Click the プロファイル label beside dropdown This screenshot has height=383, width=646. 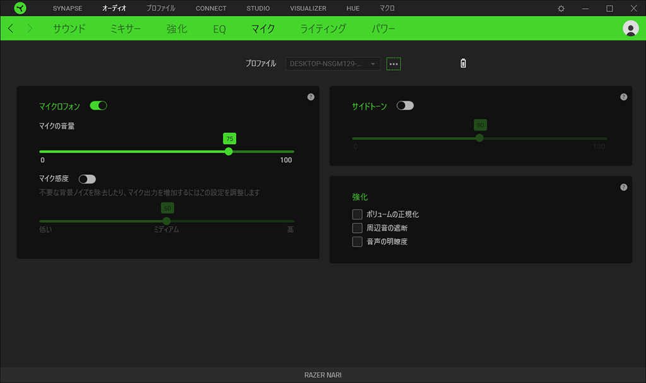coord(261,64)
